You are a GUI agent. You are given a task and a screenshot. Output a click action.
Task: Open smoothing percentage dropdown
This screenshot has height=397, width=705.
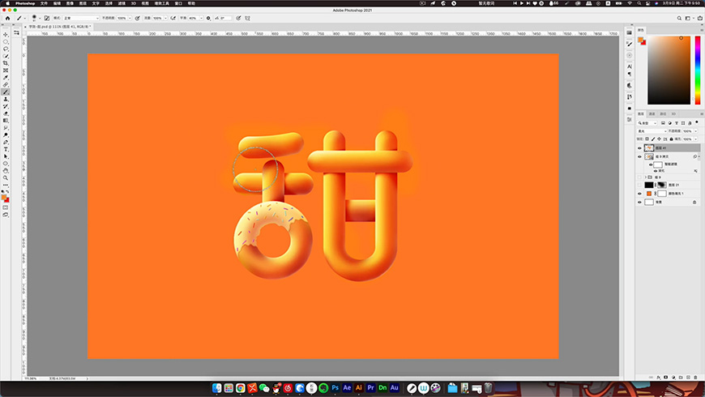tap(201, 18)
